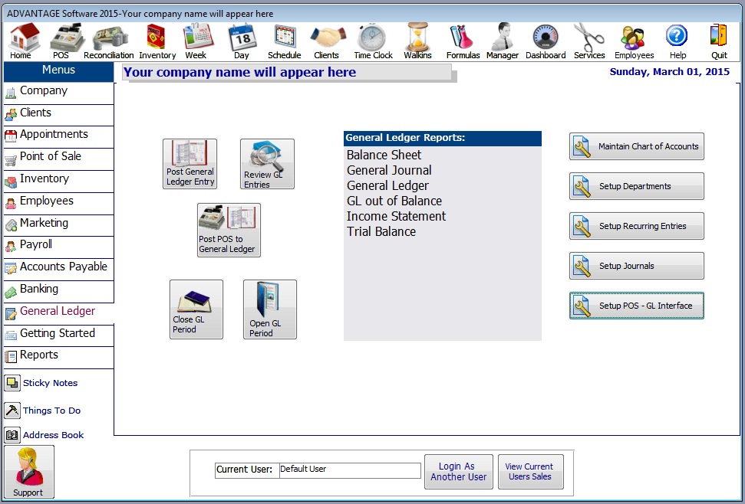Image resolution: width=745 pixels, height=504 pixels.
Task: Select Getting Started menu item
Action: point(58,335)
